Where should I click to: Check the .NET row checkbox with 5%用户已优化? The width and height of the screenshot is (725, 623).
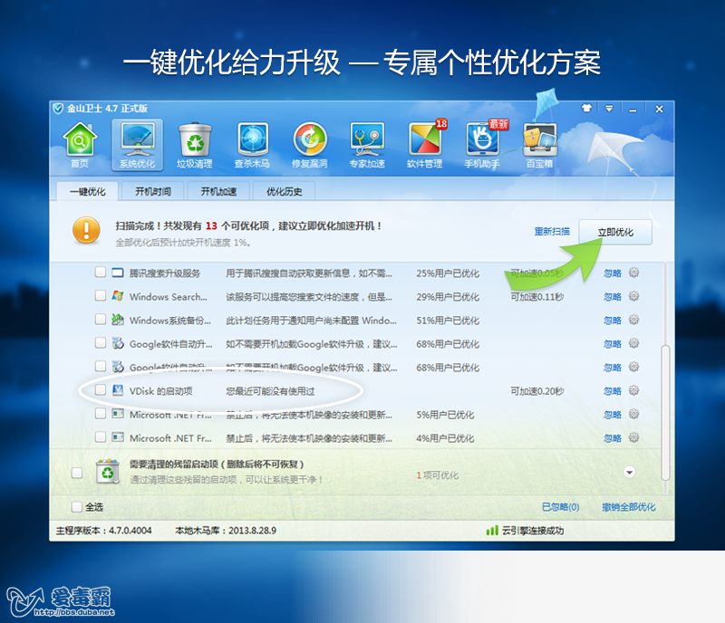coord(101,413)
